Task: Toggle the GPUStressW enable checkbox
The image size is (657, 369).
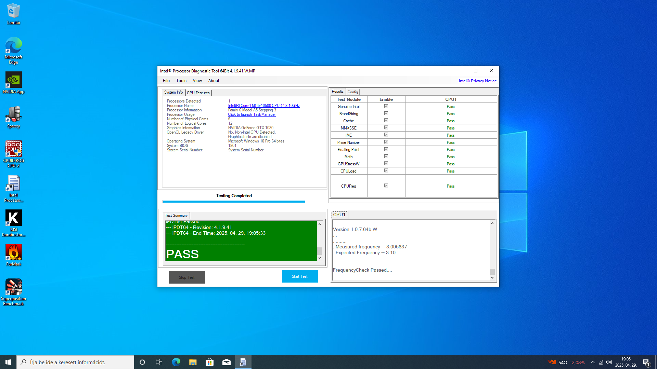Action: tap(386, 164)
